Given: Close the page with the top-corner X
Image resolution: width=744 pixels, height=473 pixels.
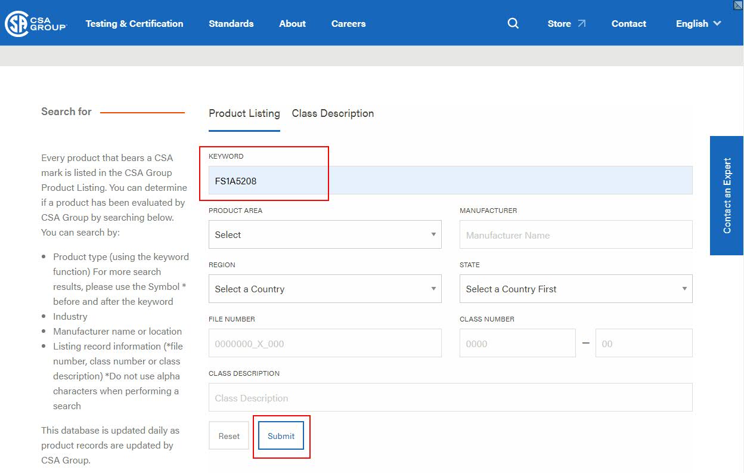Looking at the screenshot, I should pos(738,5).
